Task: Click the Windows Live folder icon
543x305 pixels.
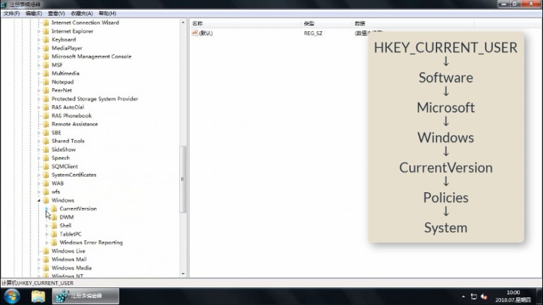Action: tap(46, 251)
